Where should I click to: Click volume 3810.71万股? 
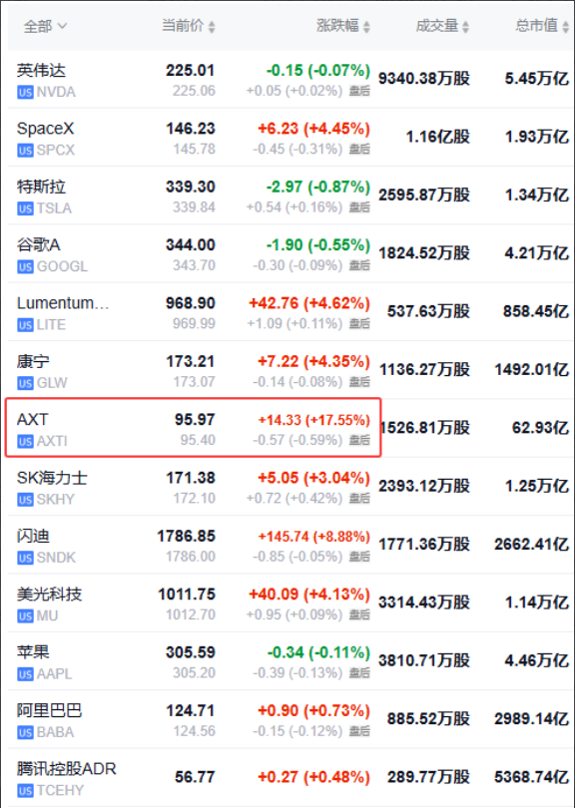424,660
